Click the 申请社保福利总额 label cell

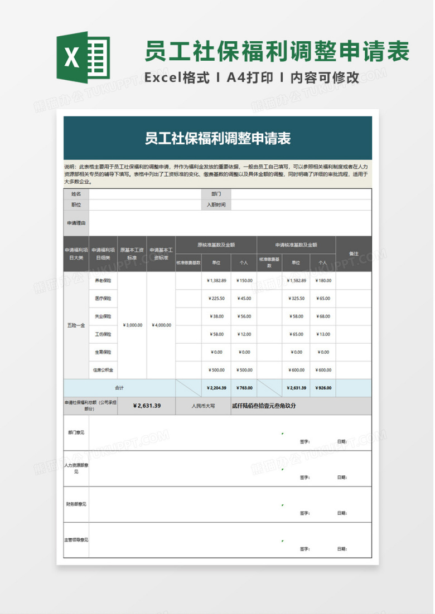coord(90,406)
